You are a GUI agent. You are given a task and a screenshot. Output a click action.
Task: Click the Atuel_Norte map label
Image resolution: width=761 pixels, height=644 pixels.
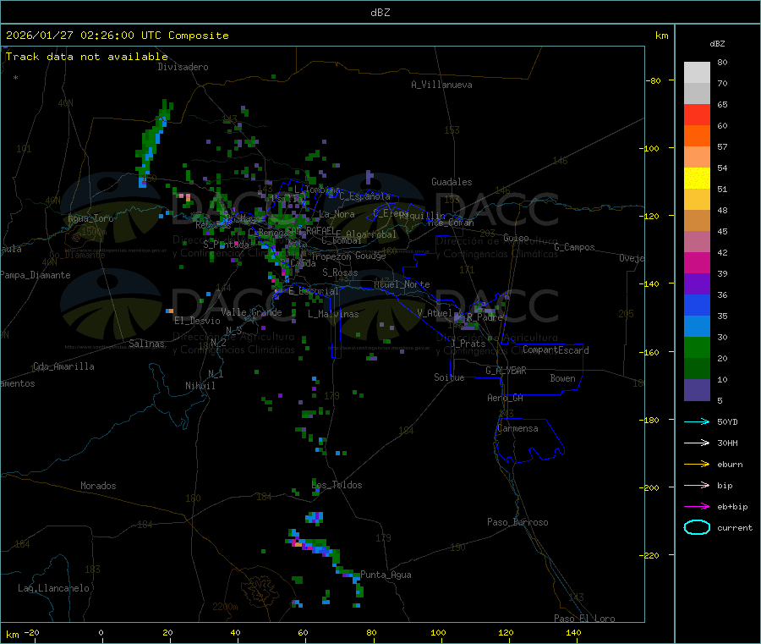click(402, 284)
